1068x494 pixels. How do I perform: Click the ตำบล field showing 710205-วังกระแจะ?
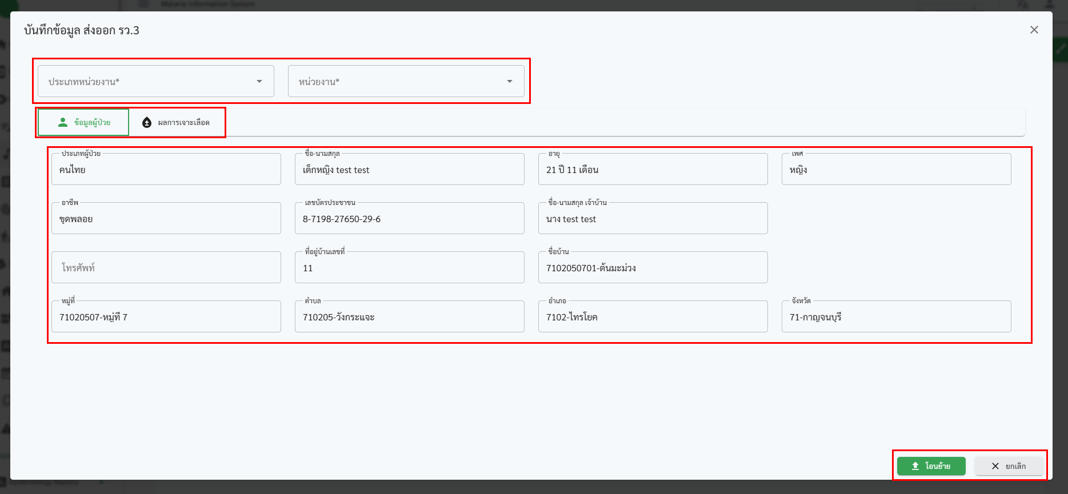[409, 317]
